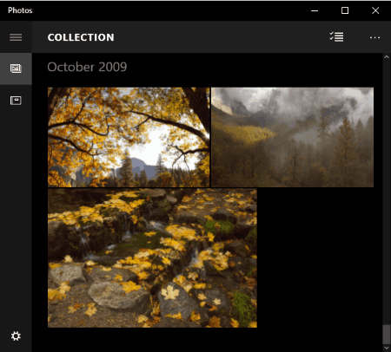Select the Collection view sidebar icon
The height and width of the screenshot is (352, 391).
(16, 68)
